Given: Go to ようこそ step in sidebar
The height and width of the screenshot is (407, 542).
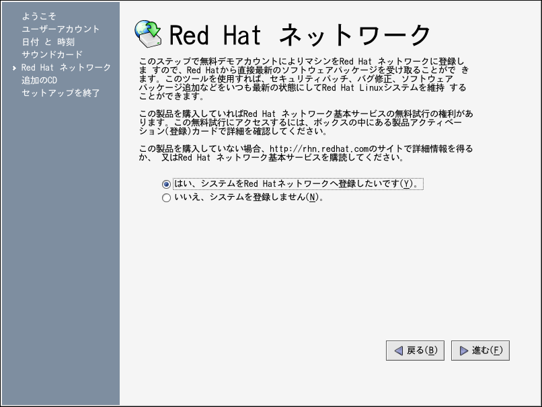Looking at the screenshot, I should point(39,16).
